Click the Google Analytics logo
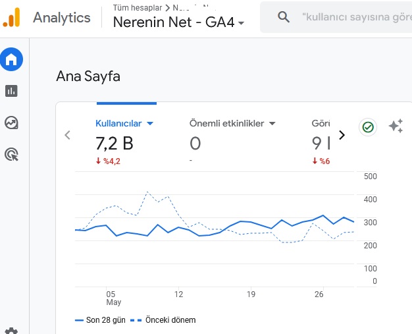The width and height of the screenshot is (412, 334). click(11, 18)
